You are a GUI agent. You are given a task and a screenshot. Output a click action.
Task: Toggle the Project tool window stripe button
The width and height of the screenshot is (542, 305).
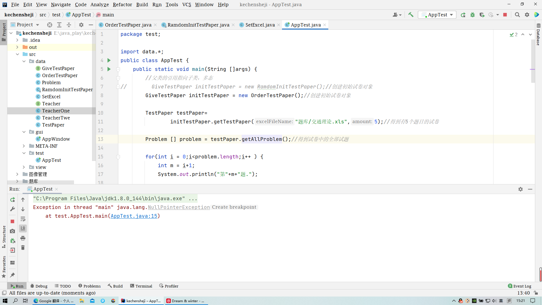(4, 32)
